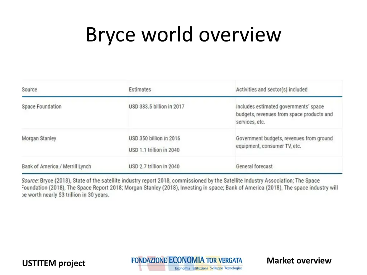Click 'Activities and sector(s) included' header
The width and height of the screenshot is (367, 275).
pyautogui.click(x=272, y=90)
